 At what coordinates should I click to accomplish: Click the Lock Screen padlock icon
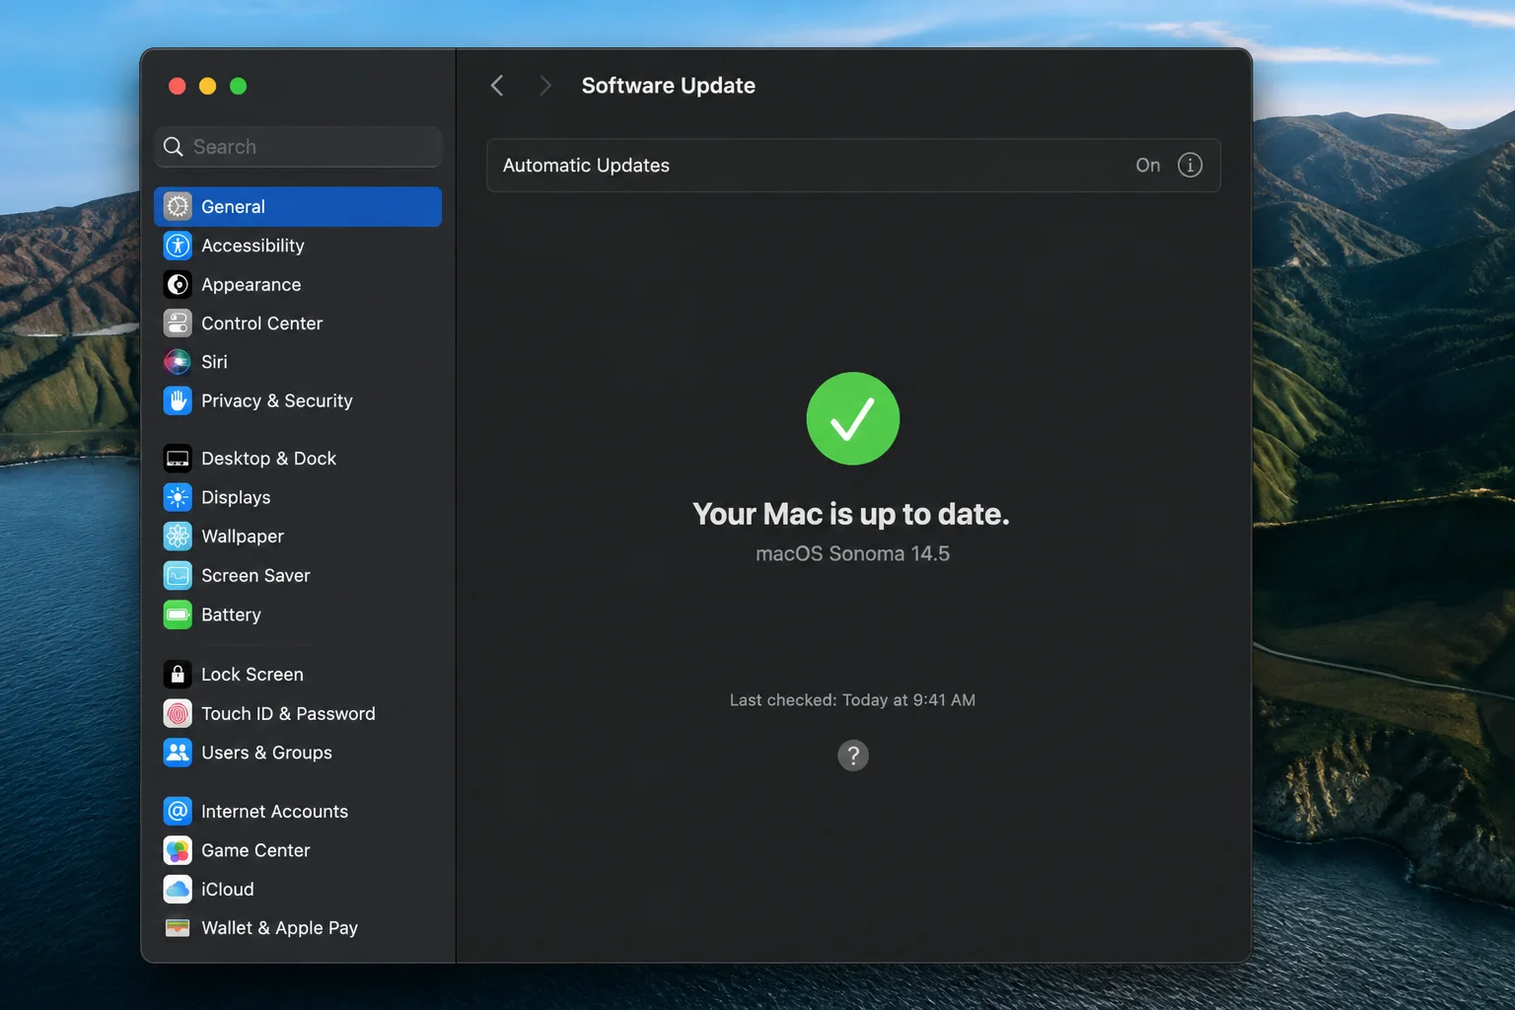coord(178,675)
